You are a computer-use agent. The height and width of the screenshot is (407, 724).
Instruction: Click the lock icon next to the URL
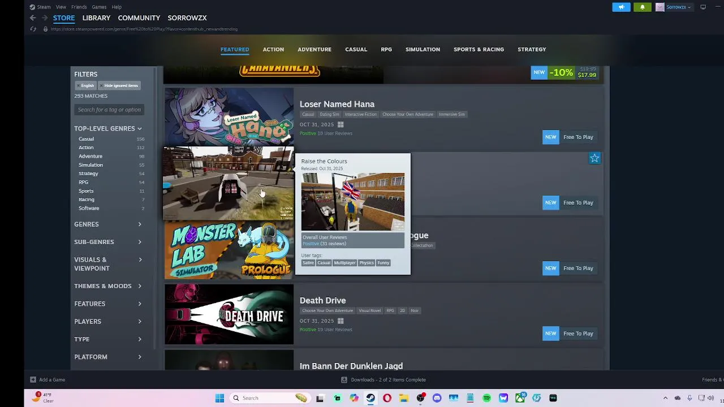45,29
